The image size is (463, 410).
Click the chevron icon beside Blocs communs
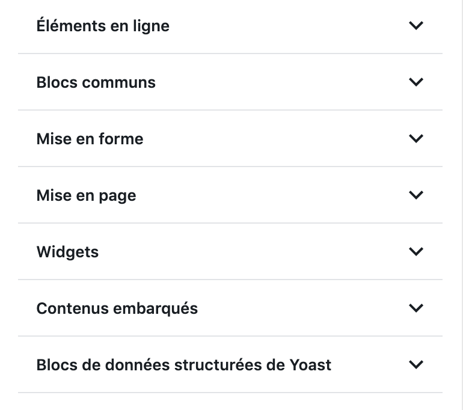[415, 82]
